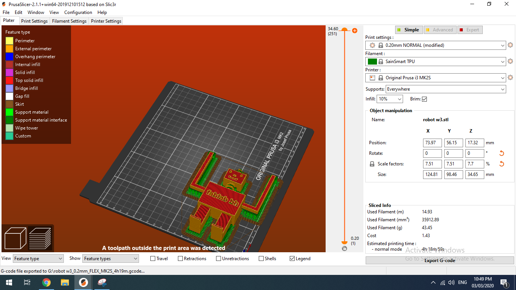
Task: Open the Show dropdown set to Feature types
Action: coord(111,259)
